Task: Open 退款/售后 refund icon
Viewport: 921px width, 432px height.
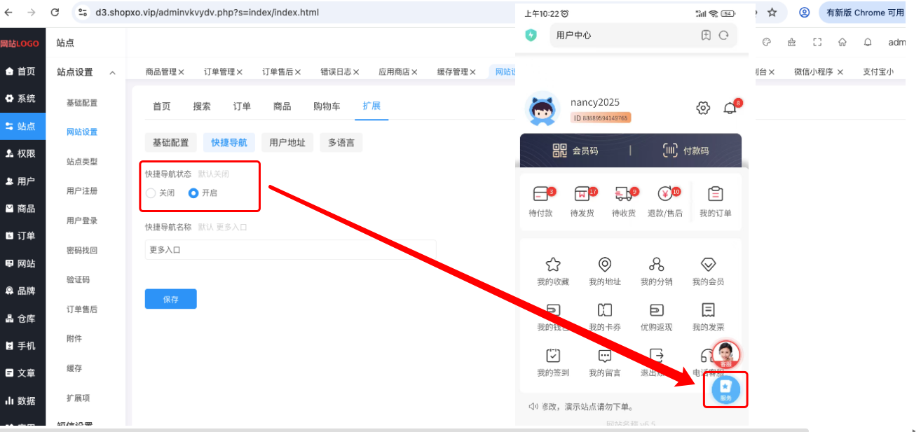Action: point(665,195)
